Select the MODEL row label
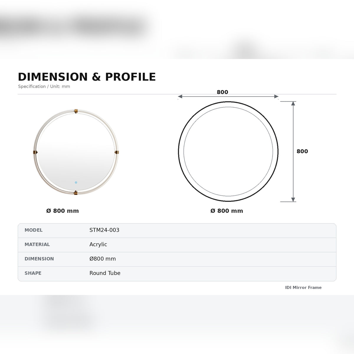This screenshot has height=354, width=354. click(x=34, y=230)
